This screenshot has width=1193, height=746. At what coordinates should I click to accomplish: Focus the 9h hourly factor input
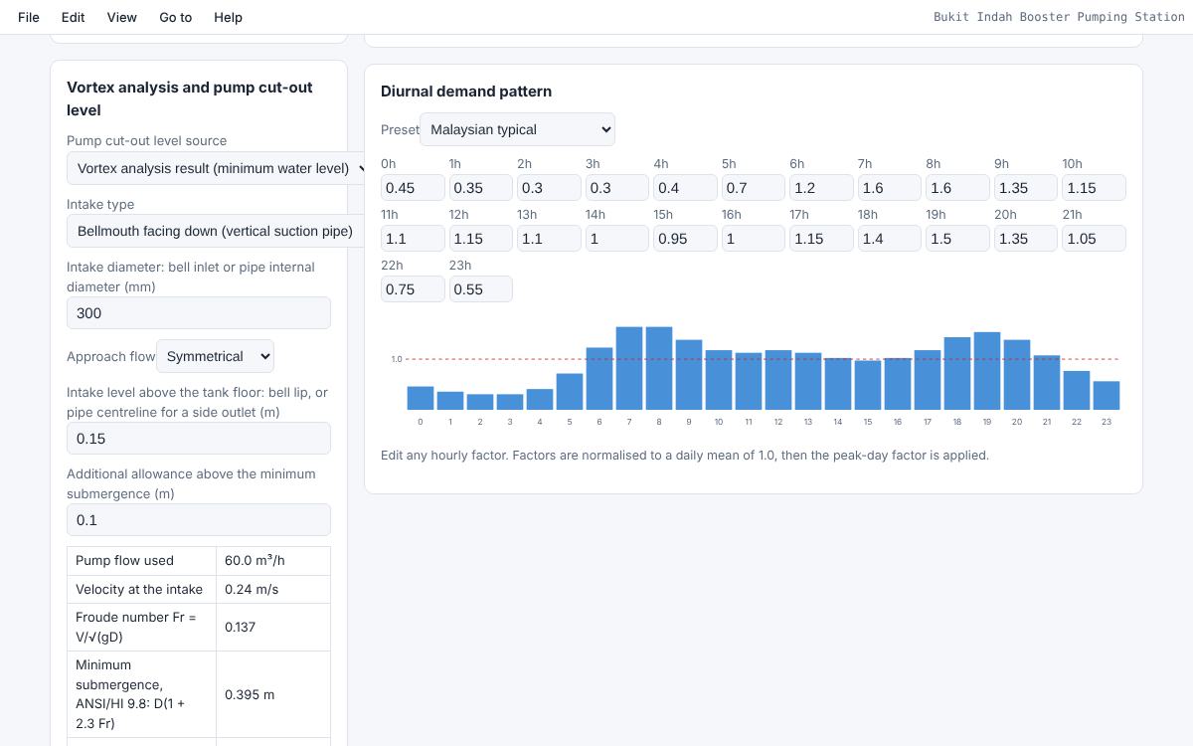coord(1026,187)
